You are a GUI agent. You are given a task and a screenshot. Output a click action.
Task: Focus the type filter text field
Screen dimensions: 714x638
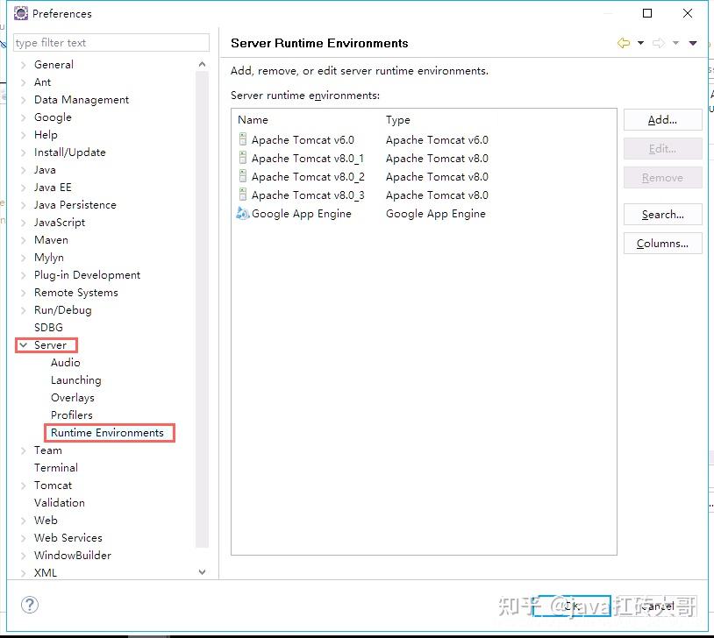[x=111, y=43]
